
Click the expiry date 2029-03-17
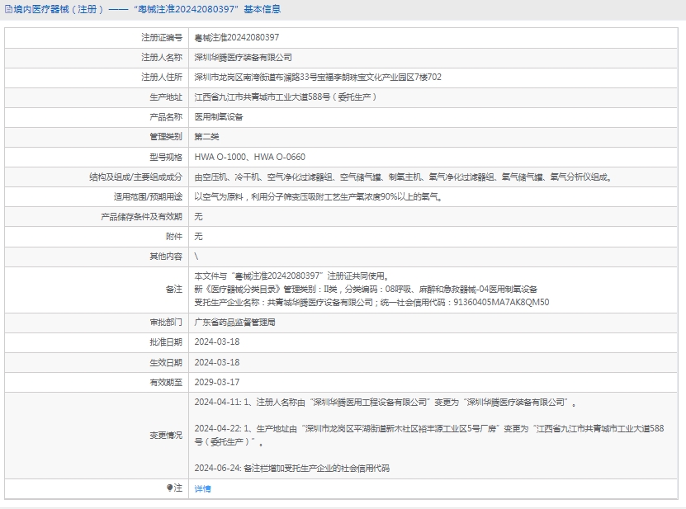pyautogui.click(x=216, y=382)
